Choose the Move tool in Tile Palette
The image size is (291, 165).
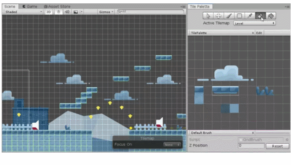[x=219, y=16]
